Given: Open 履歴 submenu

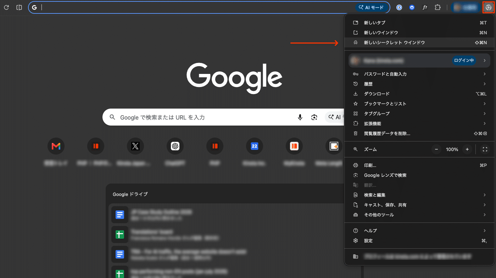Looking at the screenshot, I should tap(419, 84).
